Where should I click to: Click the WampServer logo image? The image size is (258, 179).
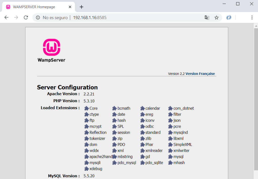[51, 51]
